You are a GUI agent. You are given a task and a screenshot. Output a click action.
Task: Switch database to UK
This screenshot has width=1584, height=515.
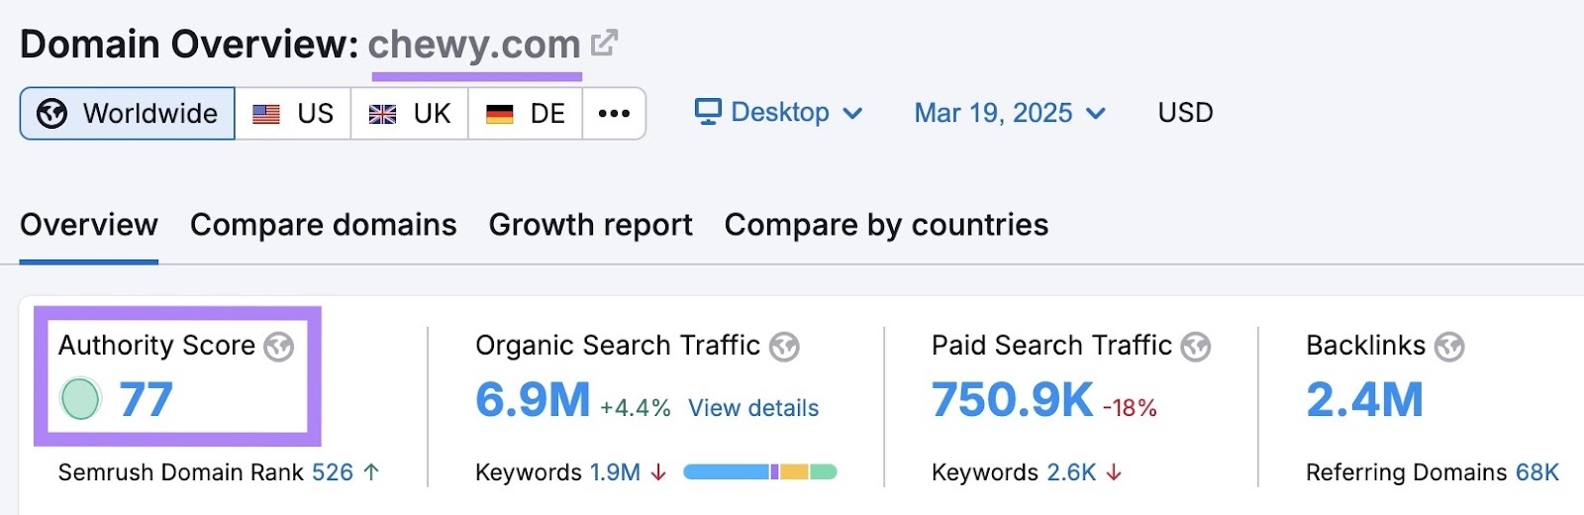tap(410, 114)
